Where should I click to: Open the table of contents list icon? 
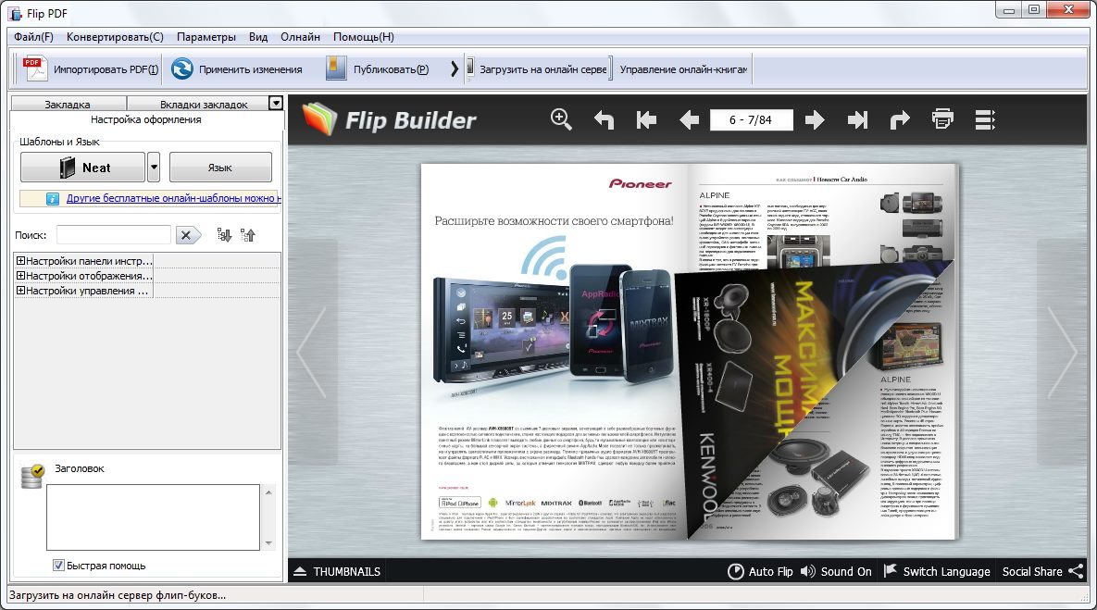(x=985, y=119)
